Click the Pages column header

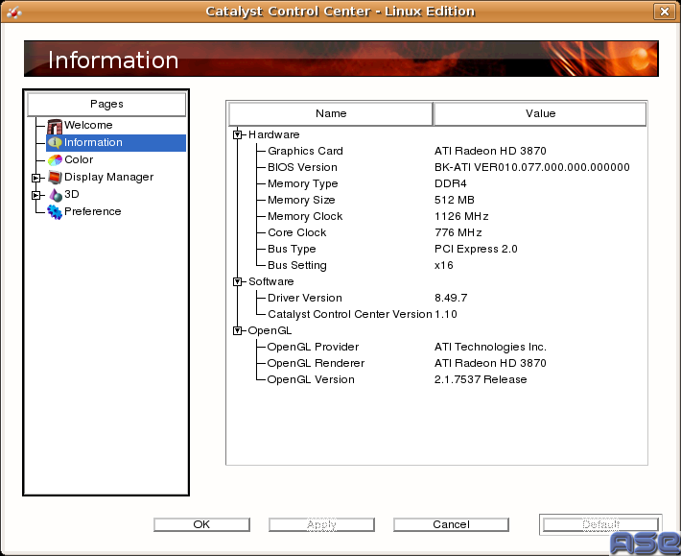click(106, 105)
